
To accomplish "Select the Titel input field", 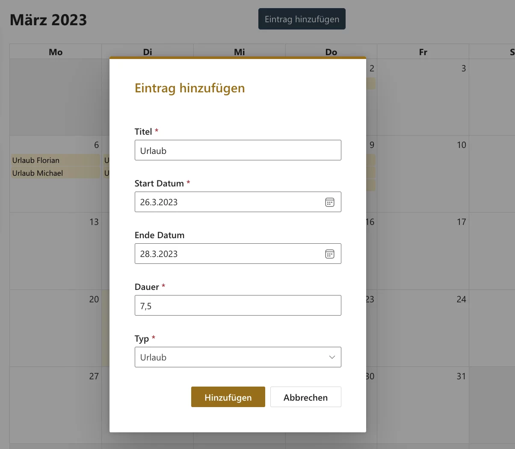I will coord(238,150).
